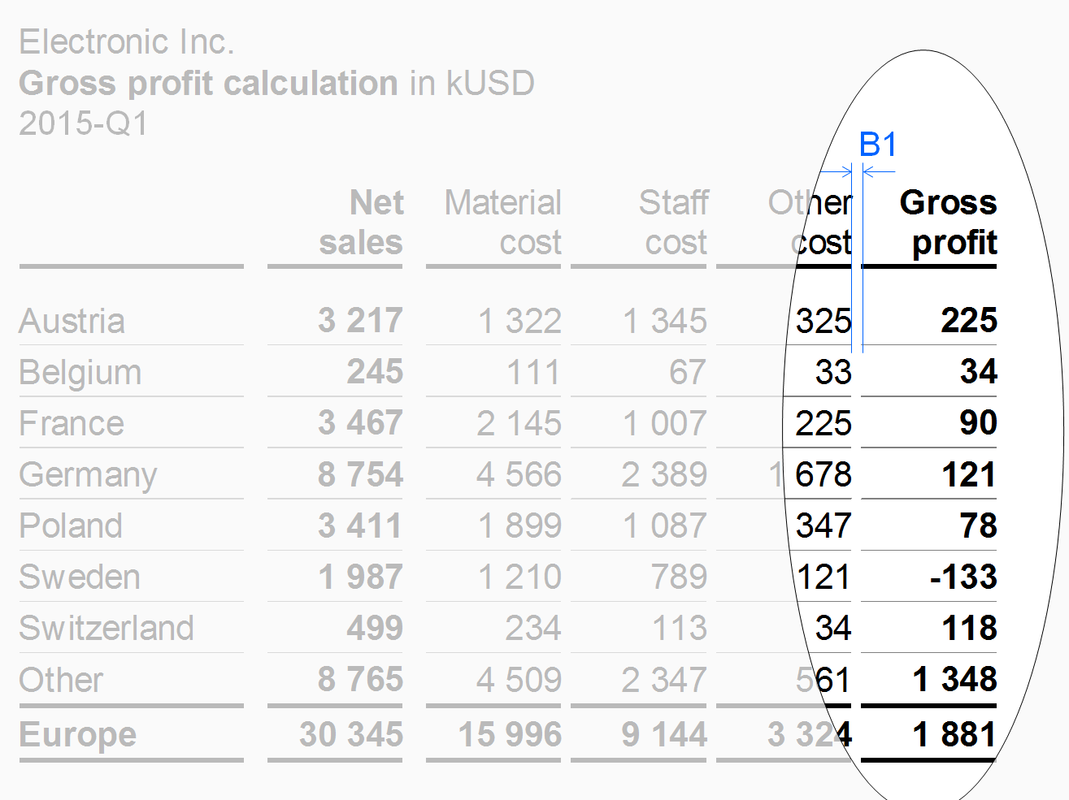The image size is (1069, 800).
Task: Select France staff cost 1 007
Action: 664,423
